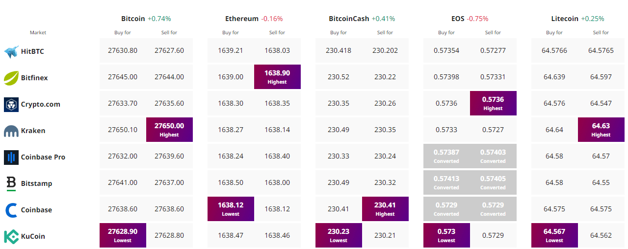The height and width of the screenshot is (249, 628).
Task: Click the Bitstamp B logo icon
Action: (x=11, y=183)
